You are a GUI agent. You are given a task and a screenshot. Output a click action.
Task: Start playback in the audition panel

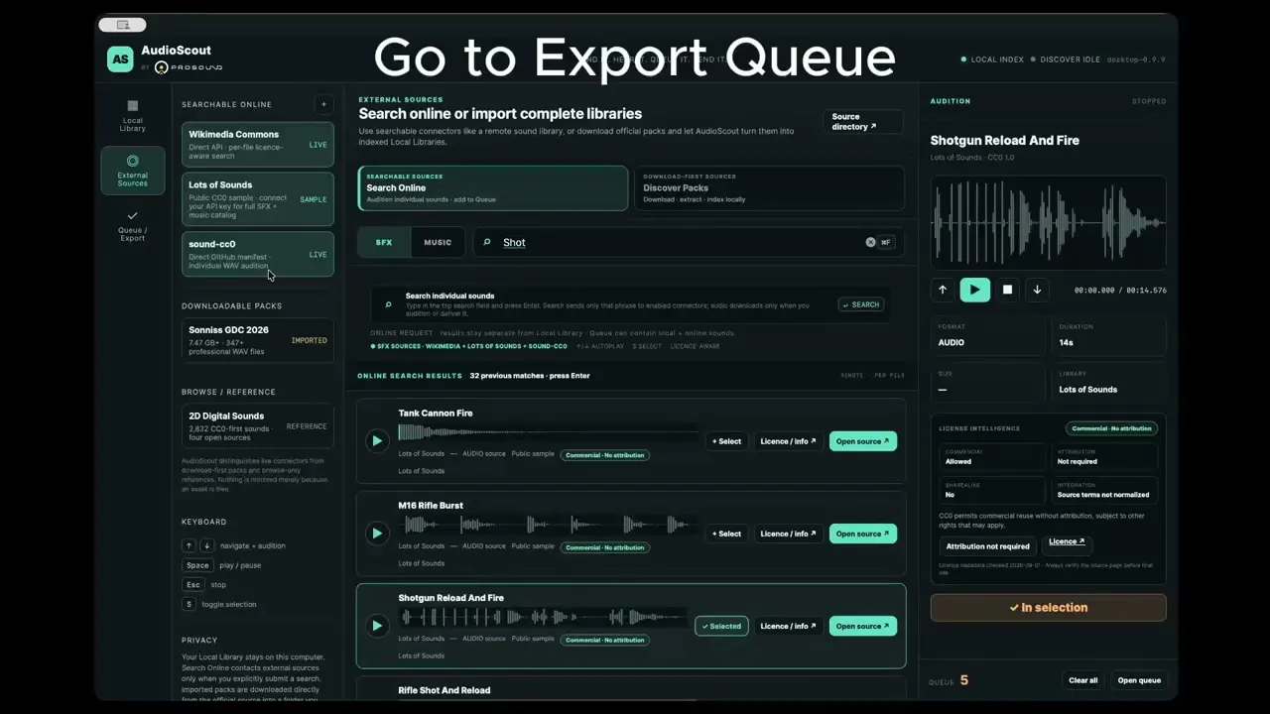tap(974, 290)
